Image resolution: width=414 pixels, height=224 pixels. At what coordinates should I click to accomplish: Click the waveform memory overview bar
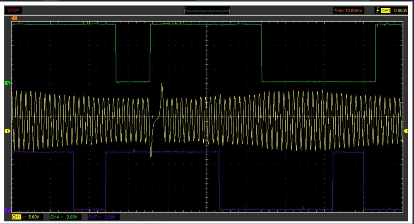click(x=207, y=10)
